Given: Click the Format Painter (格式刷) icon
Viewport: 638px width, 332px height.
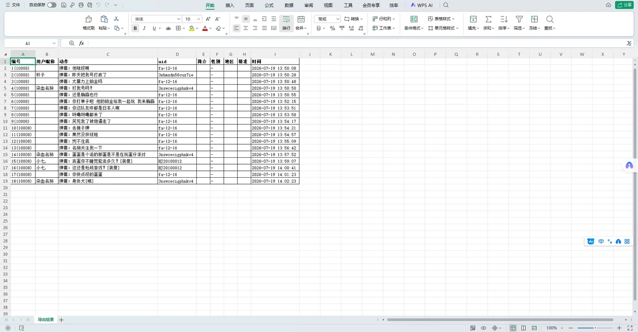Looking at the screenshot, I should coord(89,19).
